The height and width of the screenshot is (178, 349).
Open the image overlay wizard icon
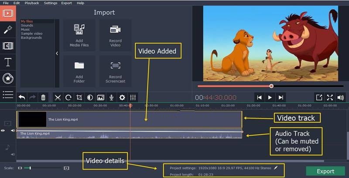[101, 97]
